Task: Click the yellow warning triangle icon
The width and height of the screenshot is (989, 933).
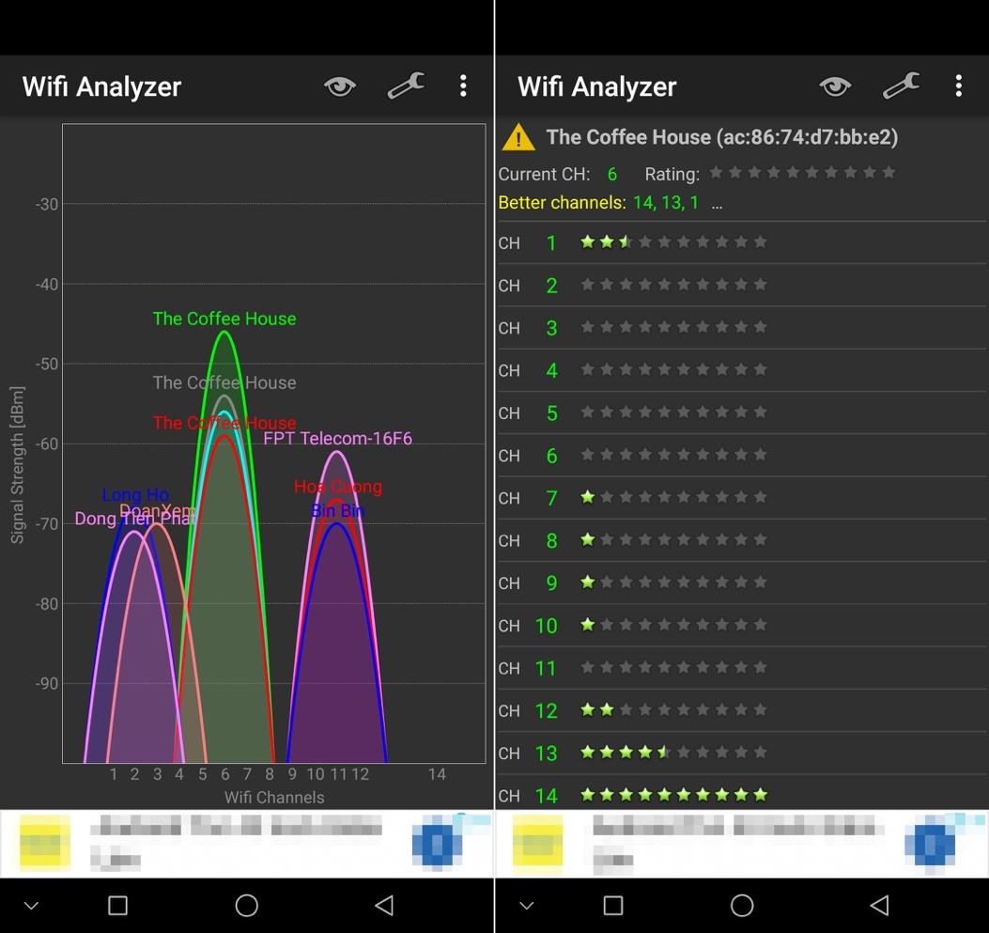Action: [518, 138]
